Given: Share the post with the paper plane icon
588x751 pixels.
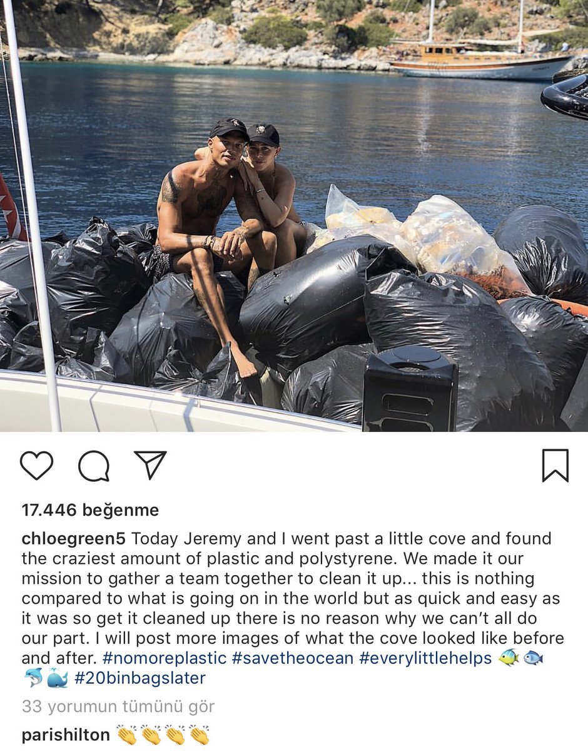Looking at the screenshot, I should (x=150, y=466).
